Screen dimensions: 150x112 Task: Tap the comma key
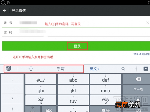point(12,79)
